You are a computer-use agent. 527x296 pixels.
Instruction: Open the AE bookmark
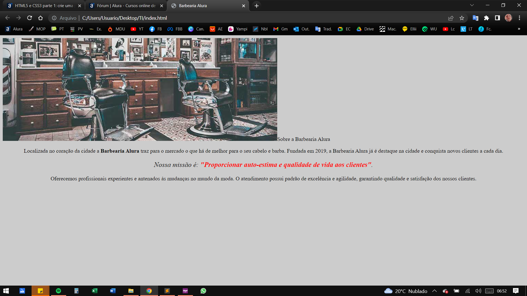(216, 29)
